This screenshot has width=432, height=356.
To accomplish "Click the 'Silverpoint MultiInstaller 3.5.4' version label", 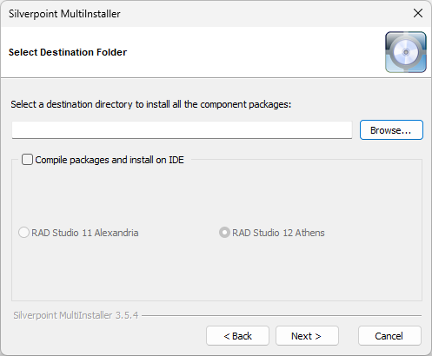I will [76, 315].
